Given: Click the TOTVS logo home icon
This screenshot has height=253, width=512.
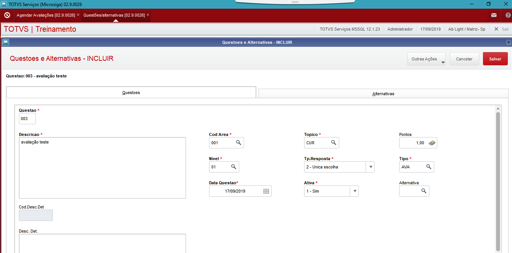Looking at the screenshot, I should tap(7, 15).
